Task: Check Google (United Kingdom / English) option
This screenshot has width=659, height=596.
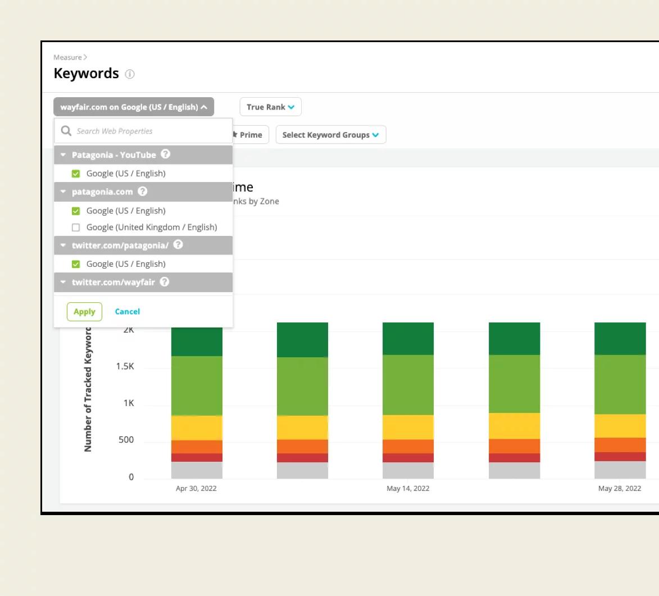Action: click(x=76, y=228)
